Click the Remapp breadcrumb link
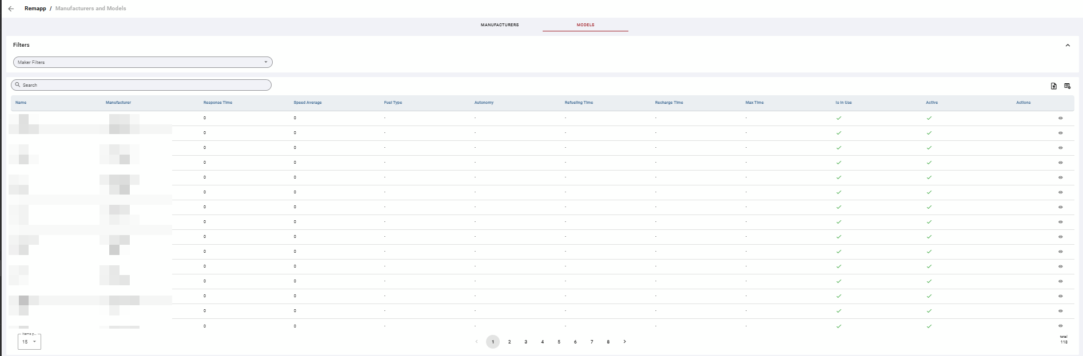 tap(35, 9)
